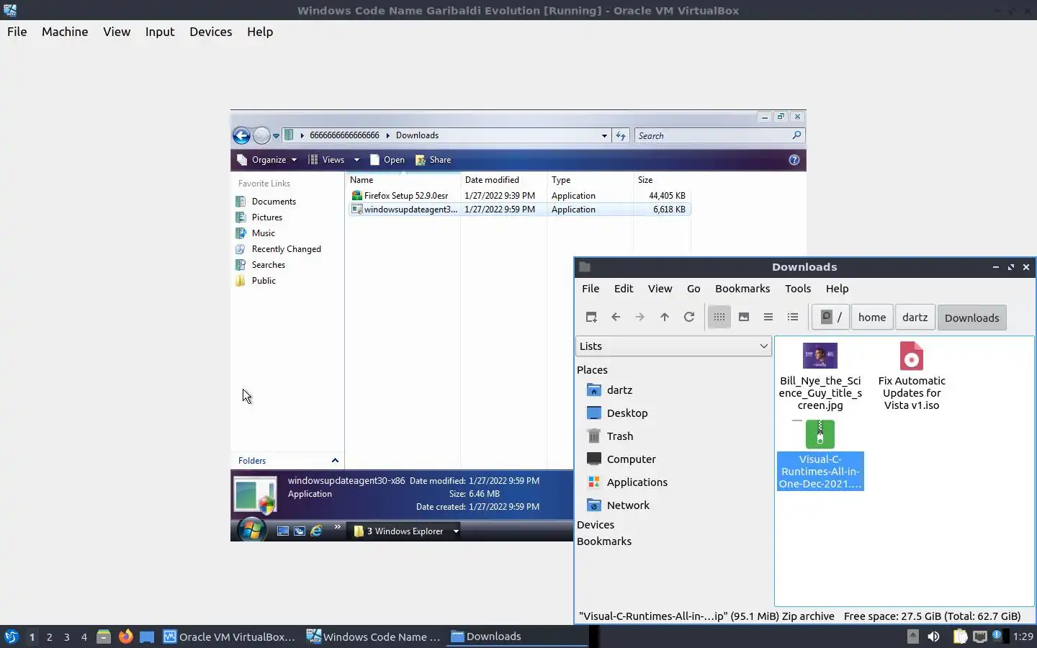Open VirtualBox Devices menu
This screenshot has height=648, width=1037.
point(210,32)
